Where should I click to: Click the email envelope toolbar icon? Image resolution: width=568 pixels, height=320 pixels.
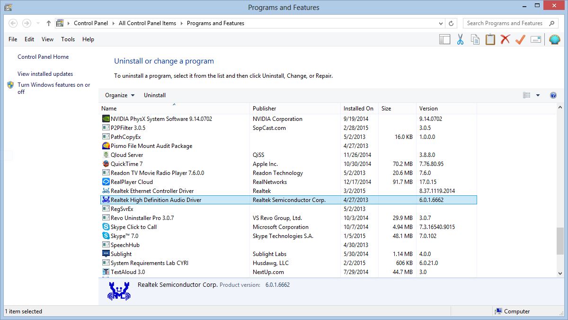[x=535, y=39]
